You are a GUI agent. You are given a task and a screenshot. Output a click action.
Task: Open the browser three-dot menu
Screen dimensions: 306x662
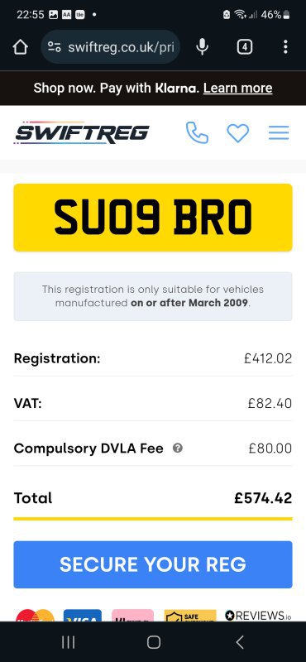[x=286, y=47]
